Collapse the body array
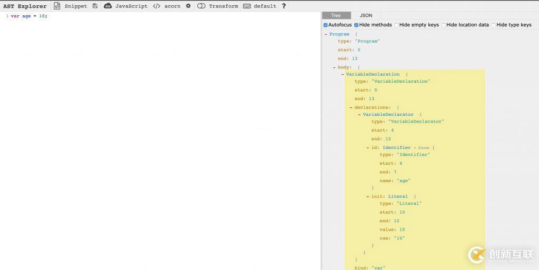The image size is (539, 270). pos(334,68)
